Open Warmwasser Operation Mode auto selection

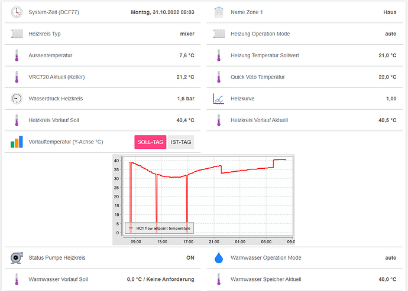[x=390, y=258]
